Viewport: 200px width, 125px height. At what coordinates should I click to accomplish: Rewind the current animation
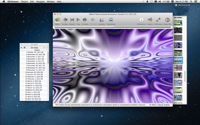click(x=72, y=20)
